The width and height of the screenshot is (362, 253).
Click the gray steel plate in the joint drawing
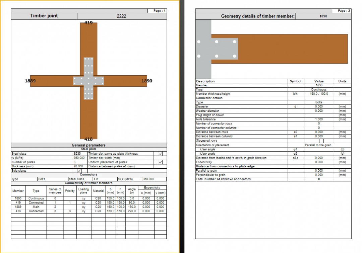[88, 80]
